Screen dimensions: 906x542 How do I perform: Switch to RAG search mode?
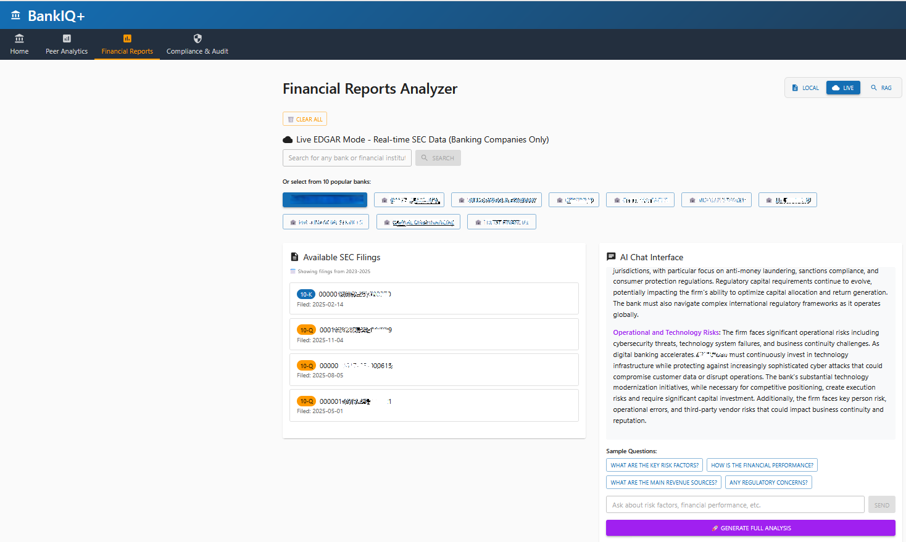[x=881, y=88]
